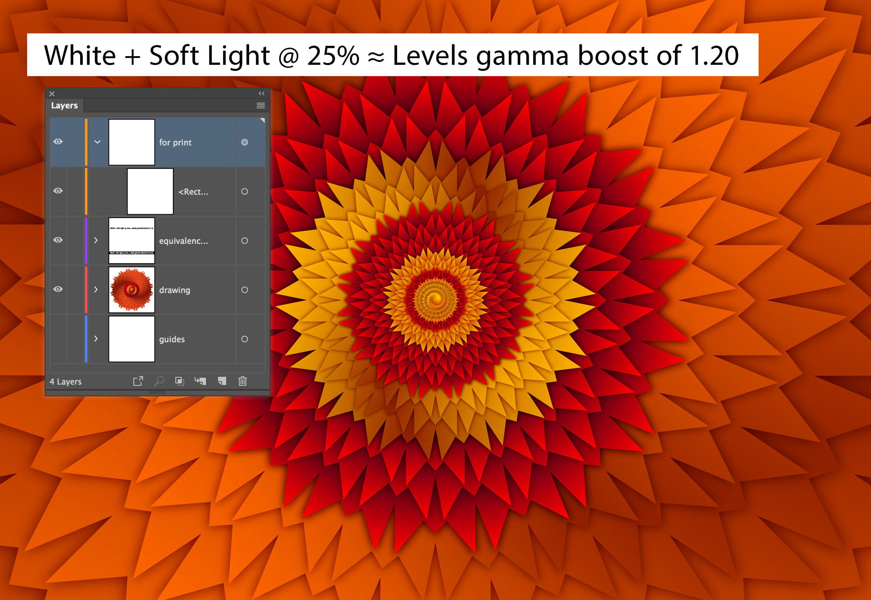871x600 pixels.
Task: Click blue color bar of guides layer
Action: 86,339
